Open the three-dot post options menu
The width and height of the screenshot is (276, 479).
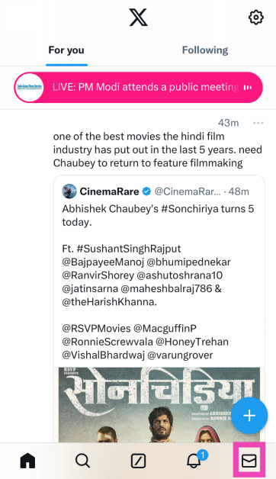(x=258, y=123)
